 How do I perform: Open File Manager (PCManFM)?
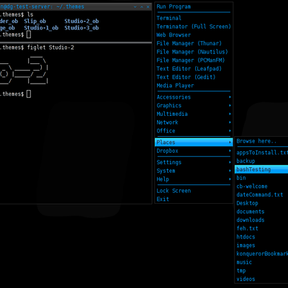tap(194, 60)
